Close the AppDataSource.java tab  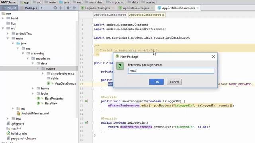152,8
